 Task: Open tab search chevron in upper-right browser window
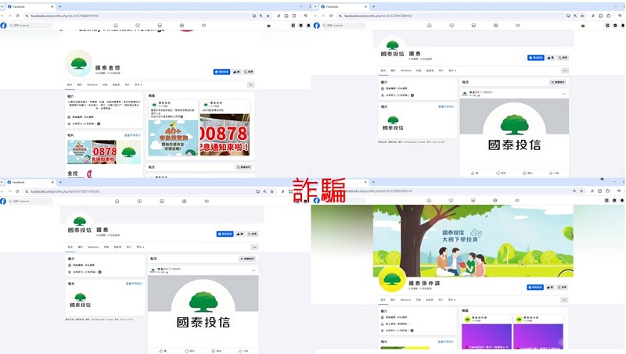tap(315, 6)
